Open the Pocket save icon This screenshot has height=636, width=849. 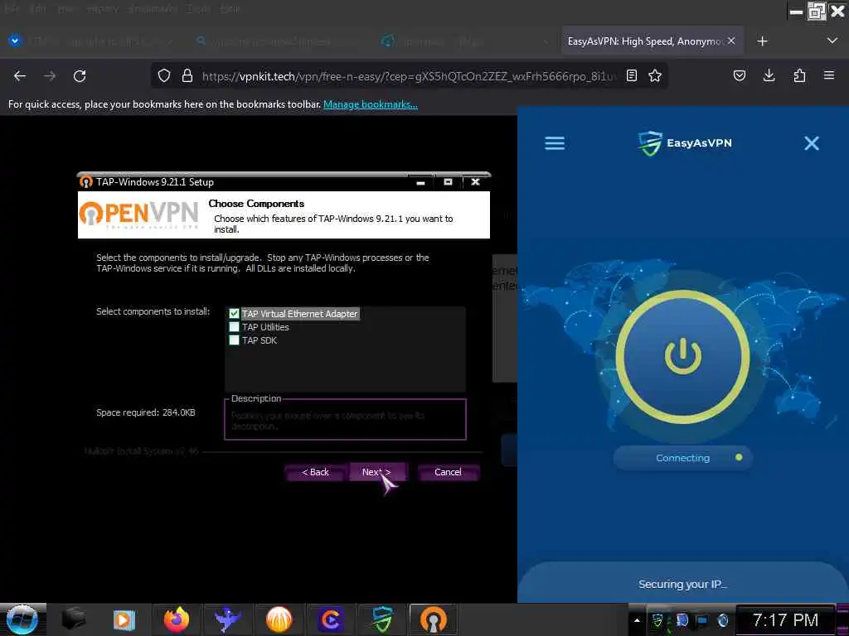pos(739,75)
